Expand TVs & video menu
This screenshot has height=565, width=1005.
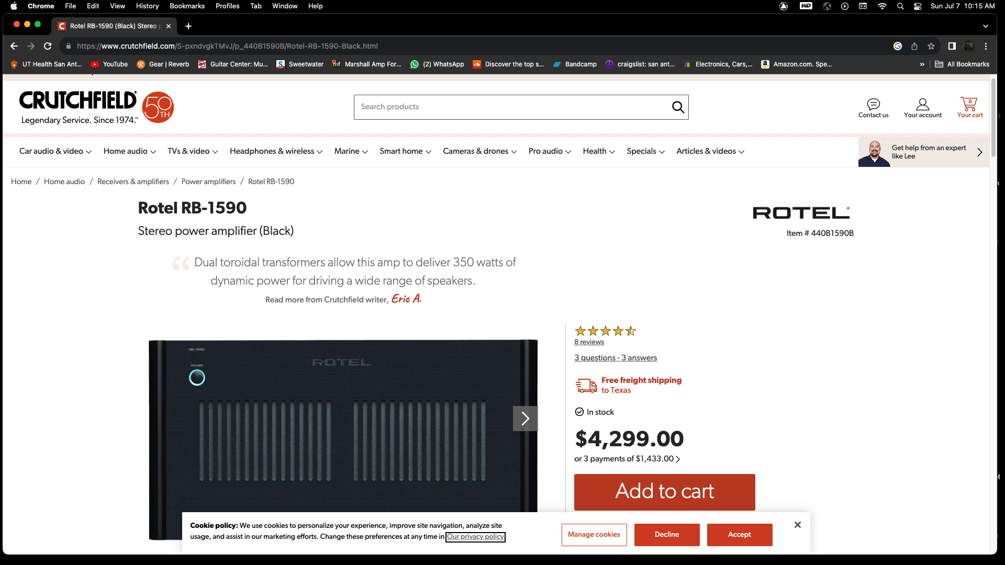[193, 151]
